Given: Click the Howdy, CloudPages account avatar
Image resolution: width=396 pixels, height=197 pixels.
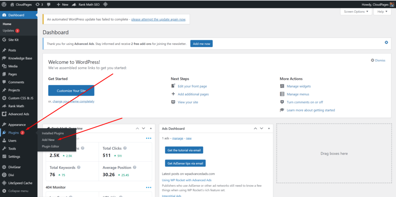Looking at the screenshot, I should (x=391, y=4).
